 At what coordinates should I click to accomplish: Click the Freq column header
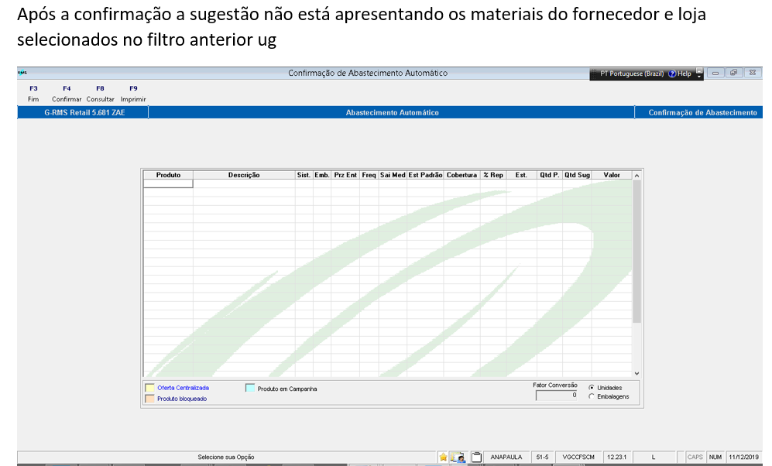pos(369,175)
